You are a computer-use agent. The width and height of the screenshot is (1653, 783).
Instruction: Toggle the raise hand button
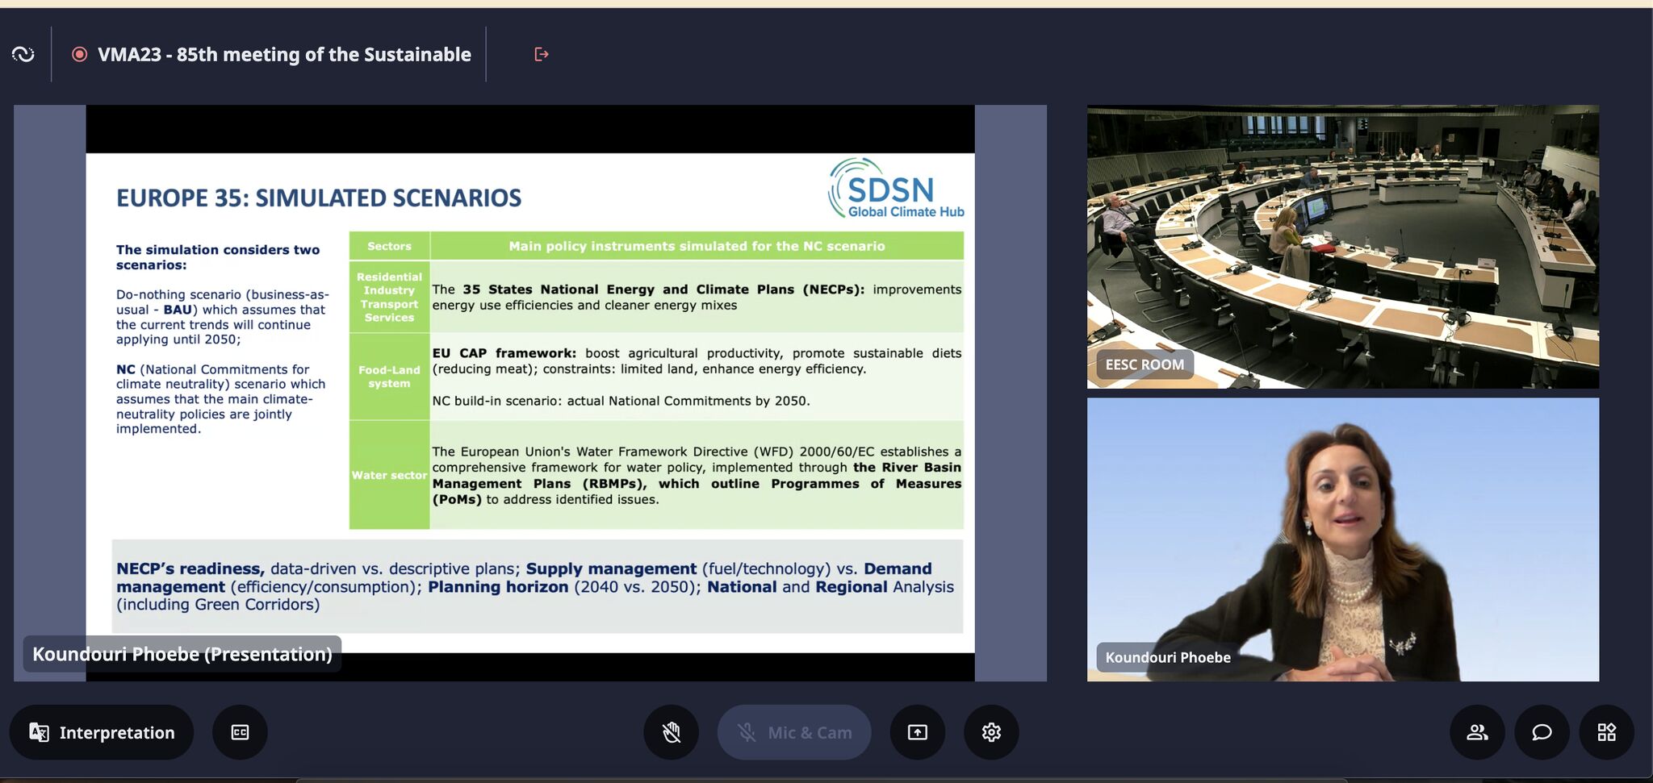tap(671, 732)
